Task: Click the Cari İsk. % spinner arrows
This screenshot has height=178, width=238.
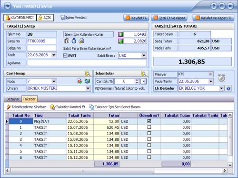Action: tap(137, 81)
